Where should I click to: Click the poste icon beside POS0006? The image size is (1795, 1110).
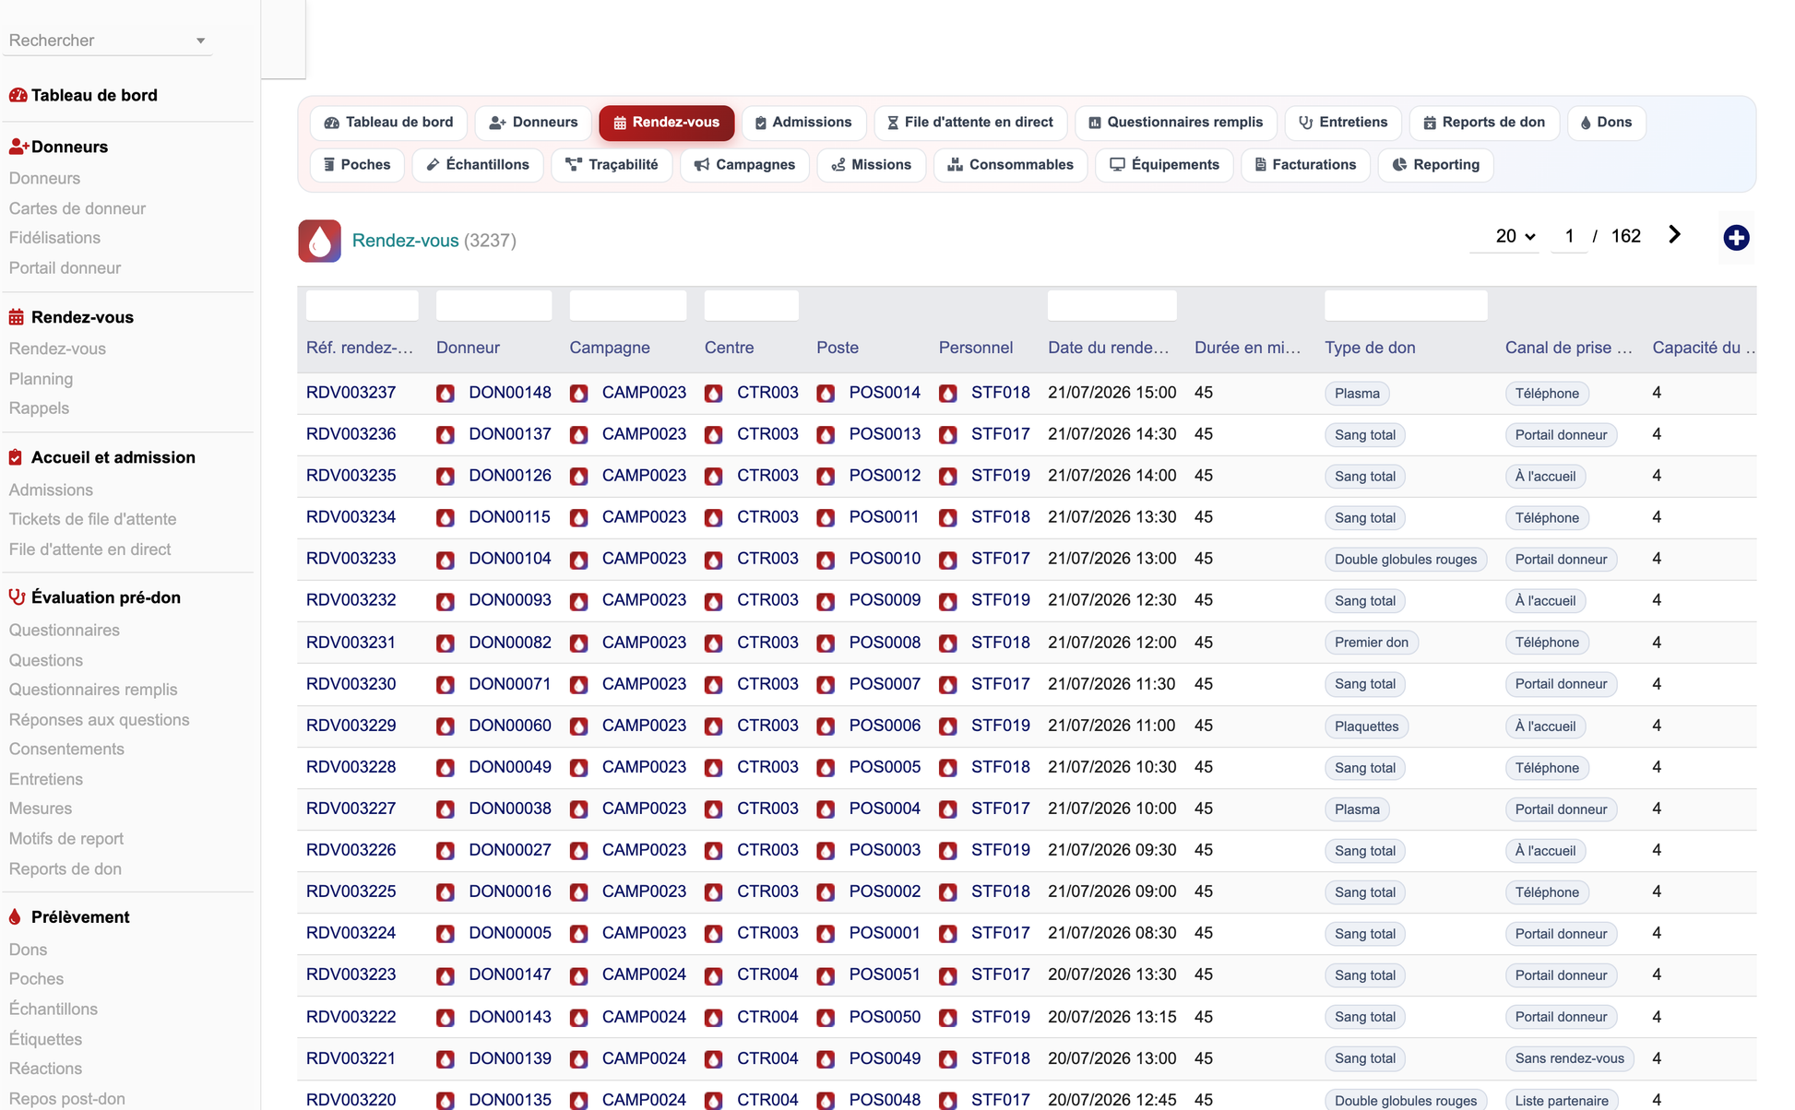click(x=826, y=726)
